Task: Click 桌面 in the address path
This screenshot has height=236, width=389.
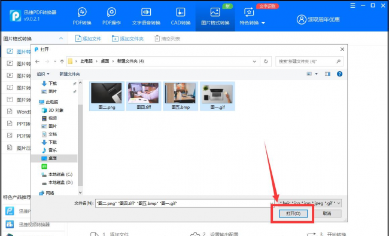Action: click(x=105, y=61)
